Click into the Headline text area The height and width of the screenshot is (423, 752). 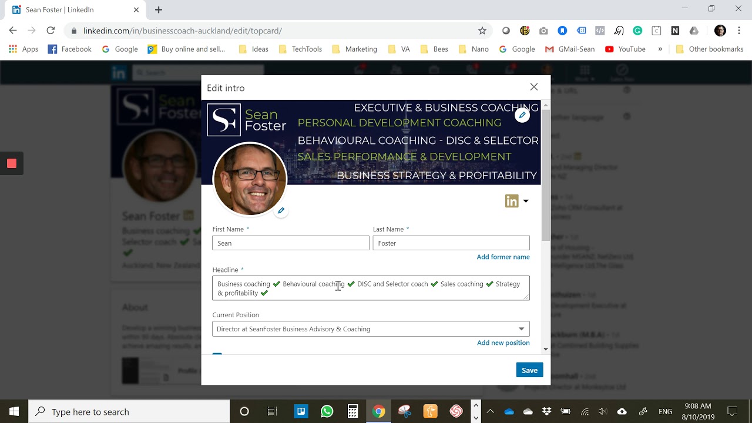pos(371,288)
